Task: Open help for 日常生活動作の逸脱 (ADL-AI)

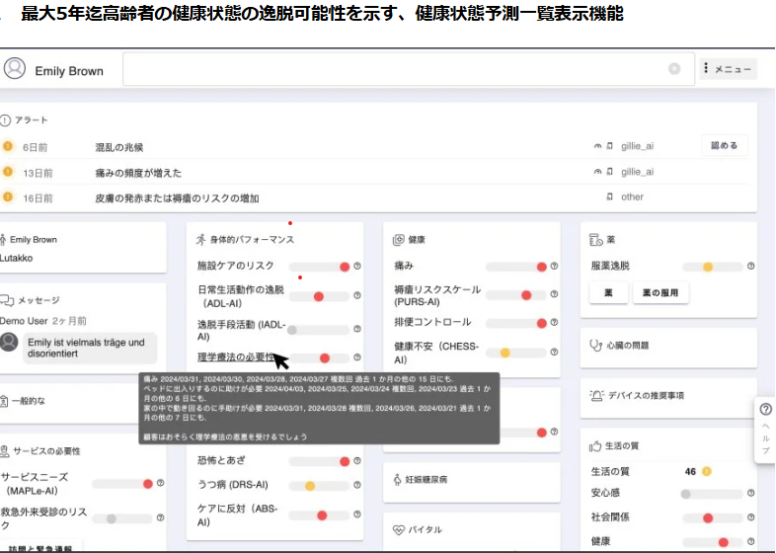Action: tap(356, 295)
